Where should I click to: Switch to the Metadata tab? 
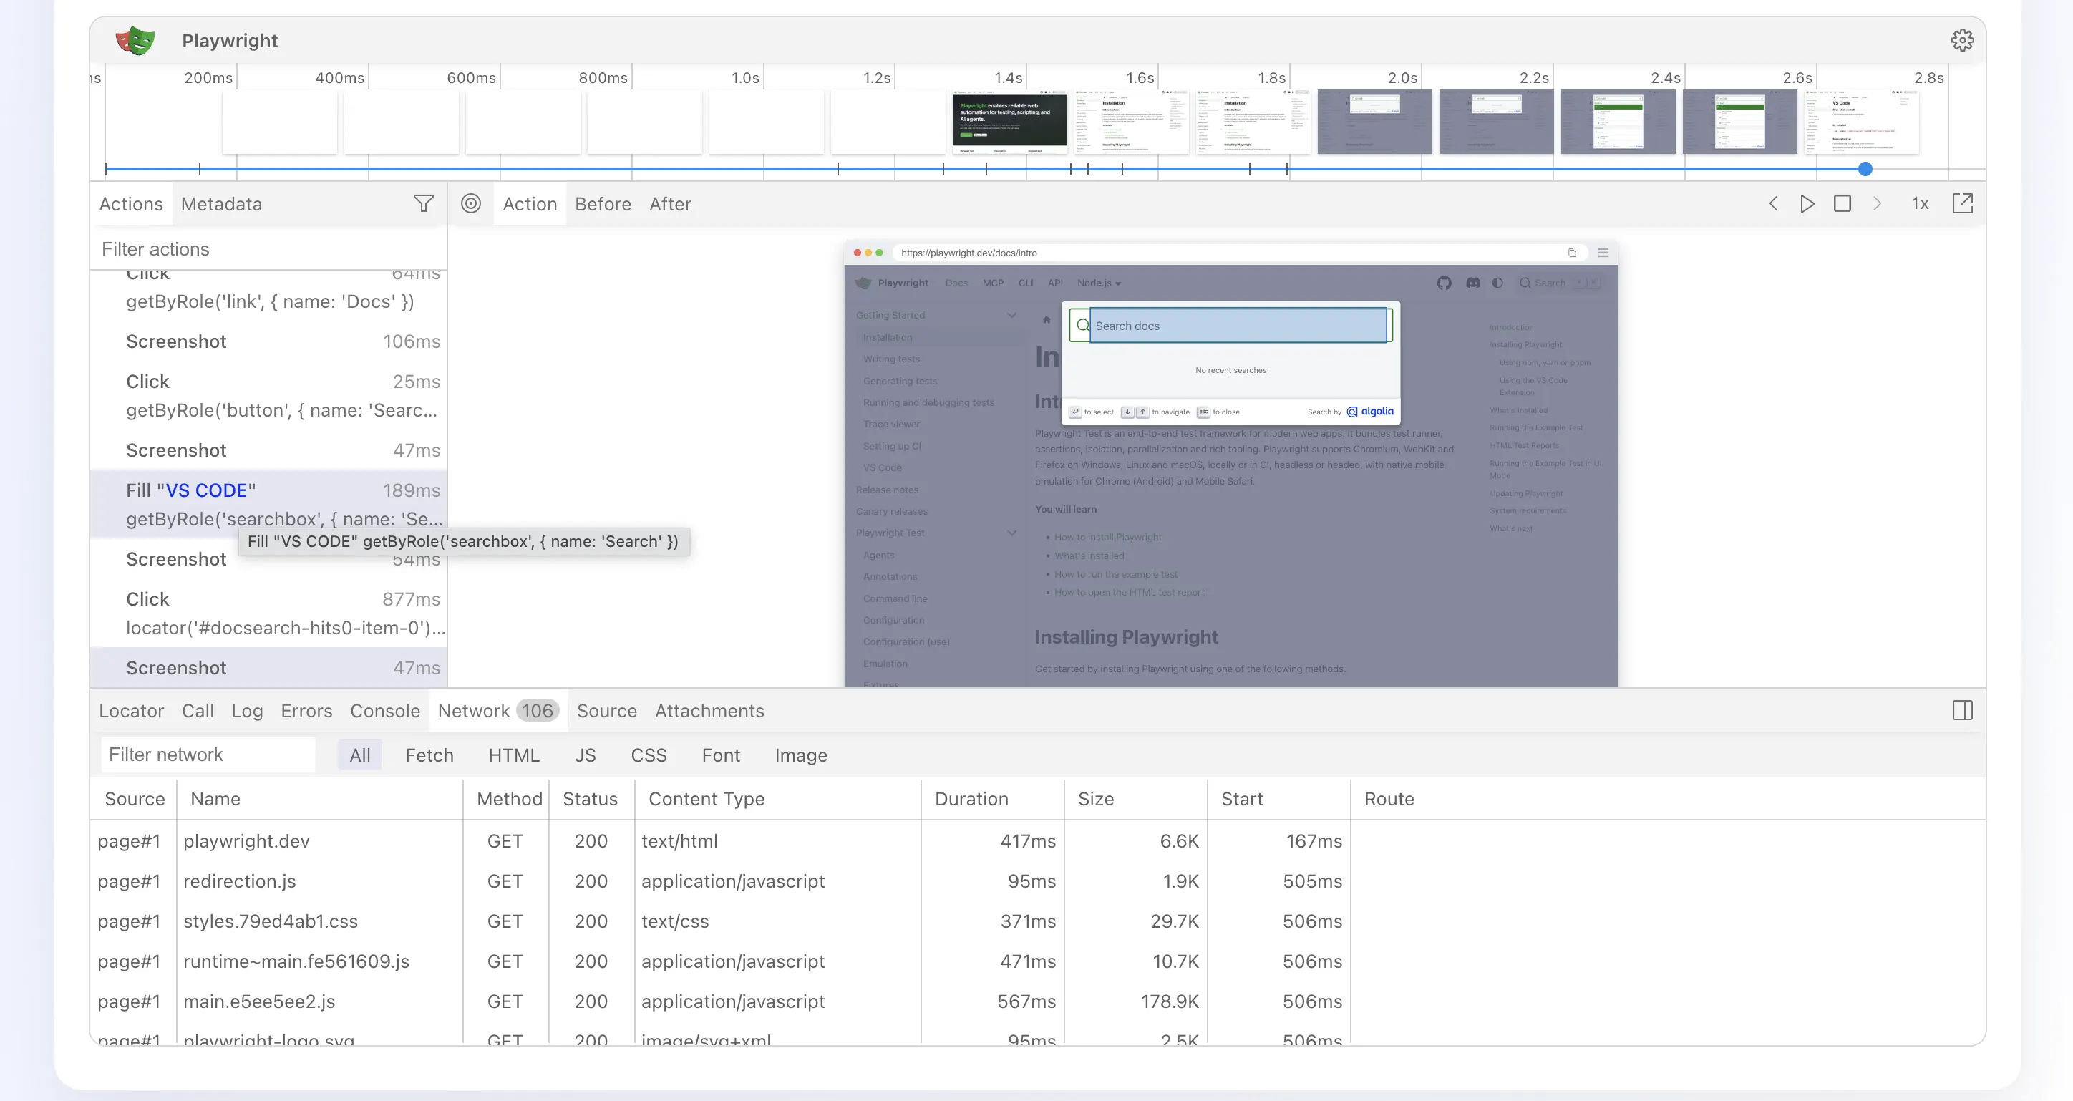point(221,205)
